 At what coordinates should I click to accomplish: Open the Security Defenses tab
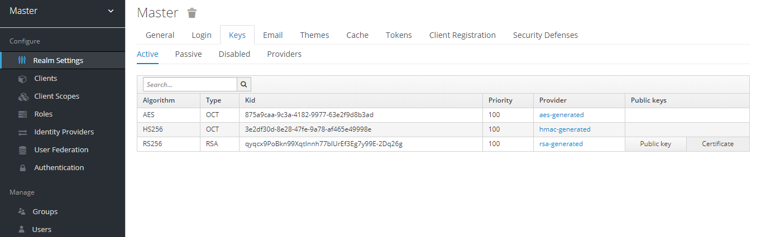545,35
